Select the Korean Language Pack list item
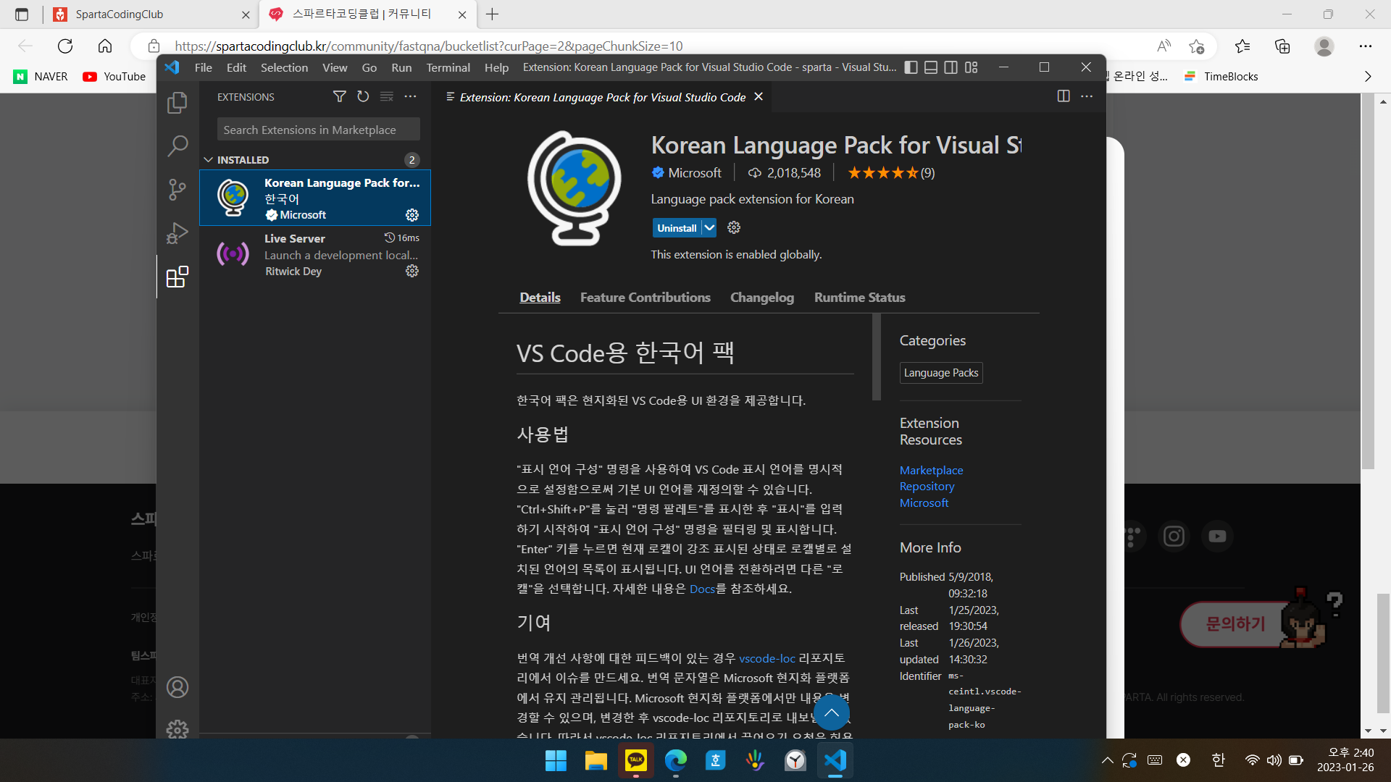The image size is (1391, 782). click(x=315, y=198)
